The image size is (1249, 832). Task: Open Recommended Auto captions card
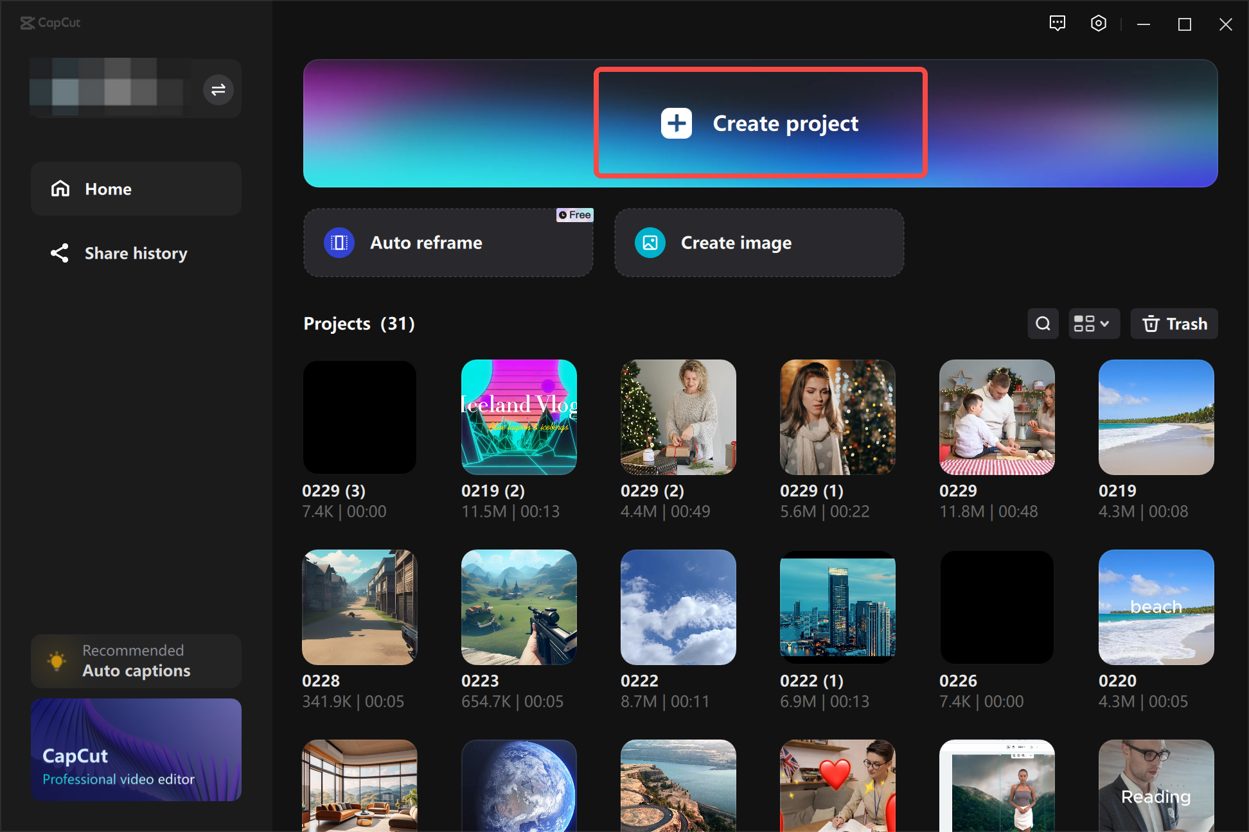pos(136,661)
